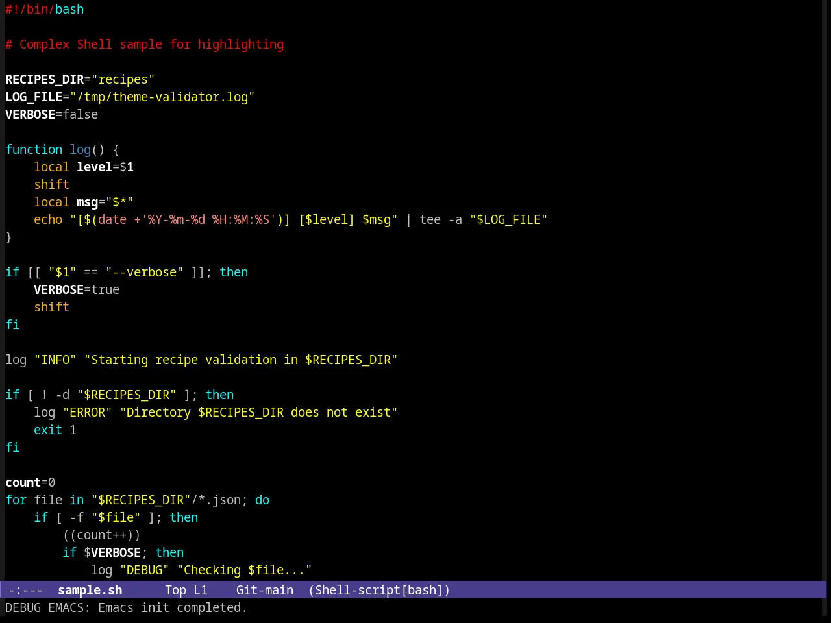
Task: Click the 'if $VERBOSE; then' line
Action: (123, 552)
